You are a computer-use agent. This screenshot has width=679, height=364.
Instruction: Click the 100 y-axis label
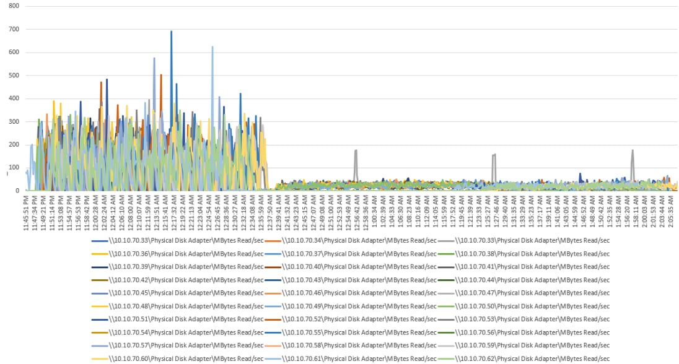pos(14,168)
